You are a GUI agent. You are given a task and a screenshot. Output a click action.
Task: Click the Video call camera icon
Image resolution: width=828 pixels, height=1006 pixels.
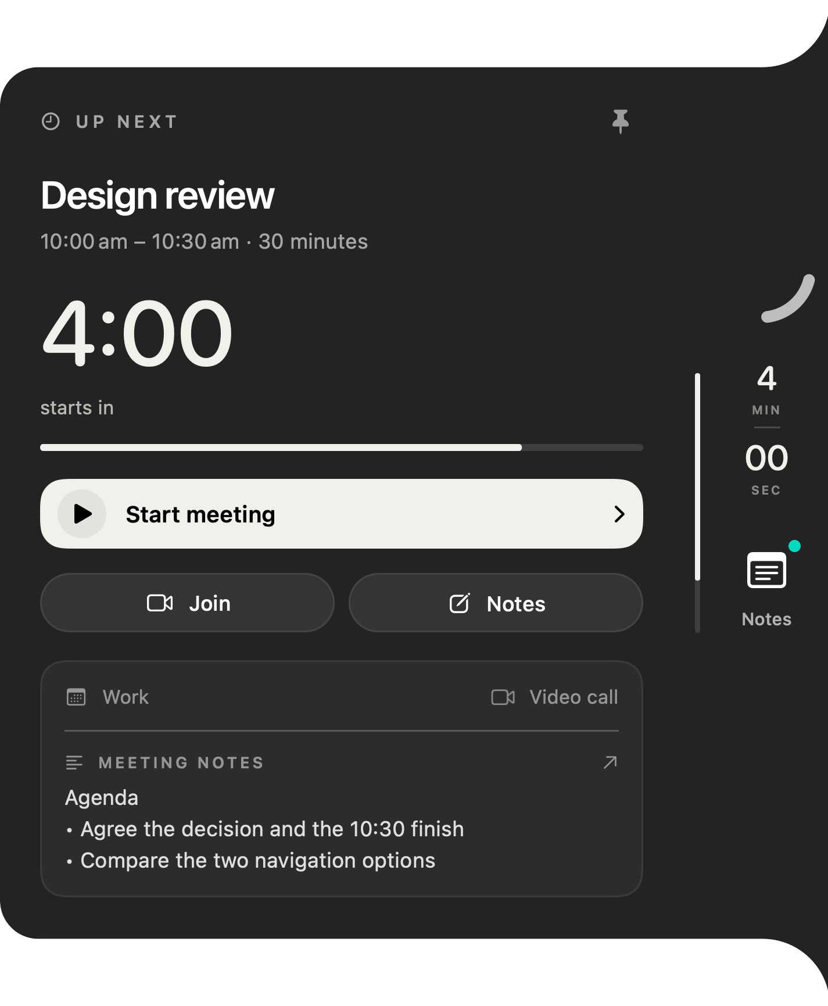pos(503,697)
